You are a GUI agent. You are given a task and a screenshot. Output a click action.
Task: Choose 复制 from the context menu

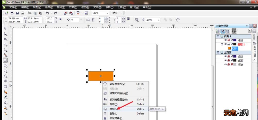[125, 109]
